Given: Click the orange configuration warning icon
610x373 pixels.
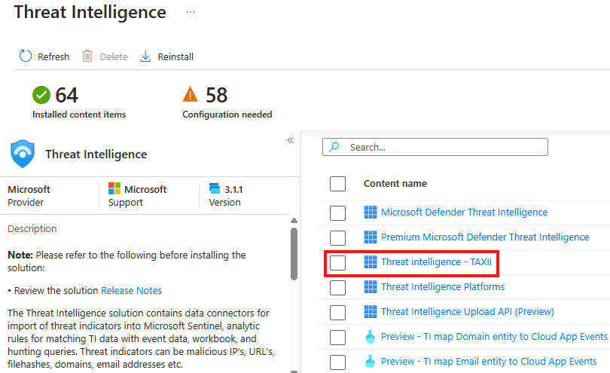Looking at the screenshot, I should (x=191, y=95).
